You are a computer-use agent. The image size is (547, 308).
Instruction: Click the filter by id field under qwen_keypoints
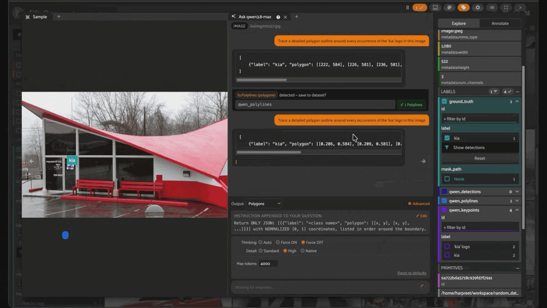(480, 227)
